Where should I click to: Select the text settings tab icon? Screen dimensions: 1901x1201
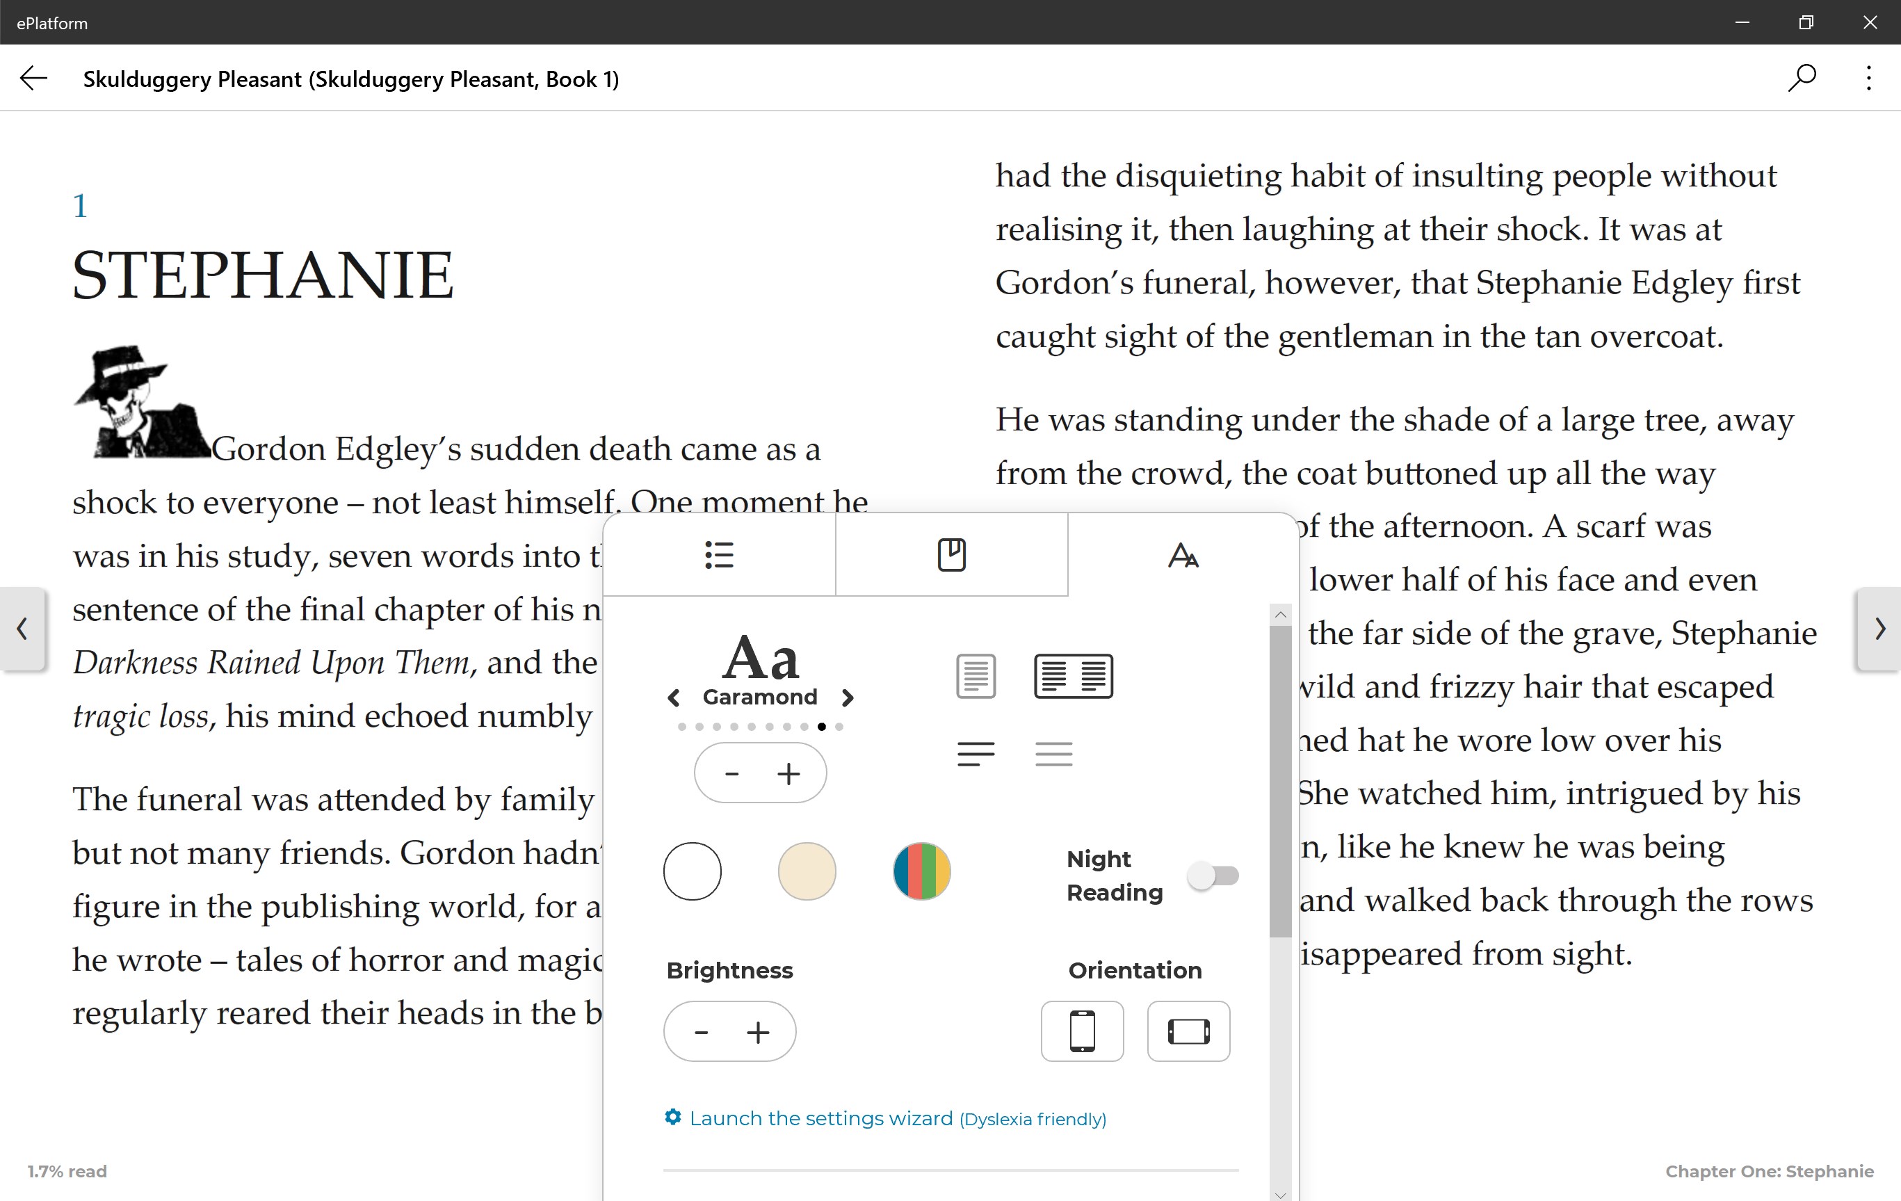(x=1183, y=555)
